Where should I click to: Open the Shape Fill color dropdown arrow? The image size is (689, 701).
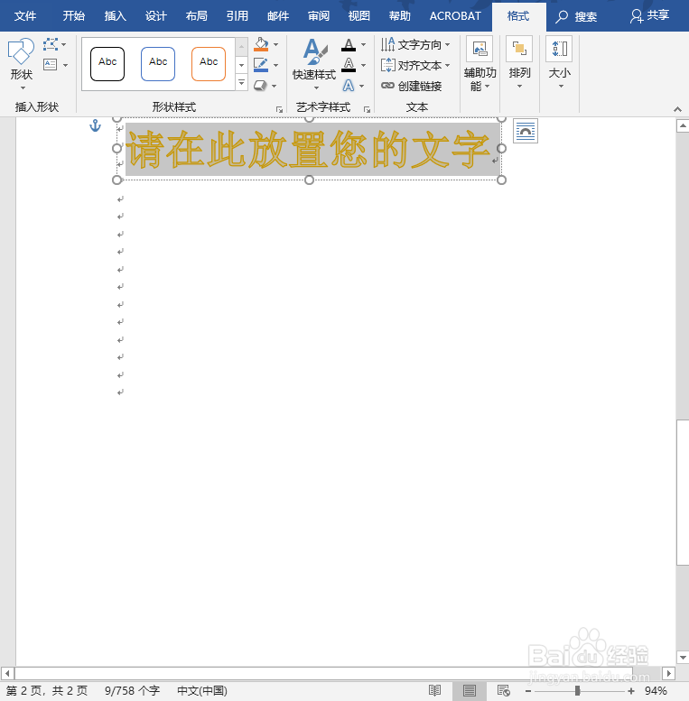[x=276, y=45]
